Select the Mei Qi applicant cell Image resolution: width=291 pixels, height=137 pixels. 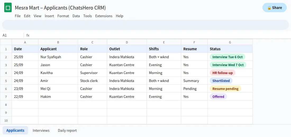[58, 89]
